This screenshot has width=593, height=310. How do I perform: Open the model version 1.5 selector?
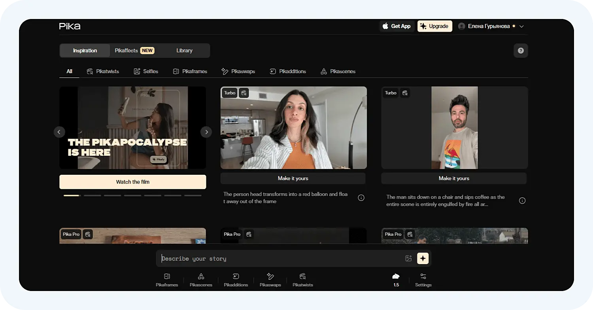pyautogui.click(x=396, y=280)
